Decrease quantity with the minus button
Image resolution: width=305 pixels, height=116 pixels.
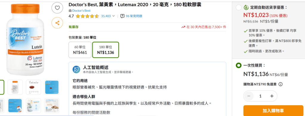tap(249, 96)
